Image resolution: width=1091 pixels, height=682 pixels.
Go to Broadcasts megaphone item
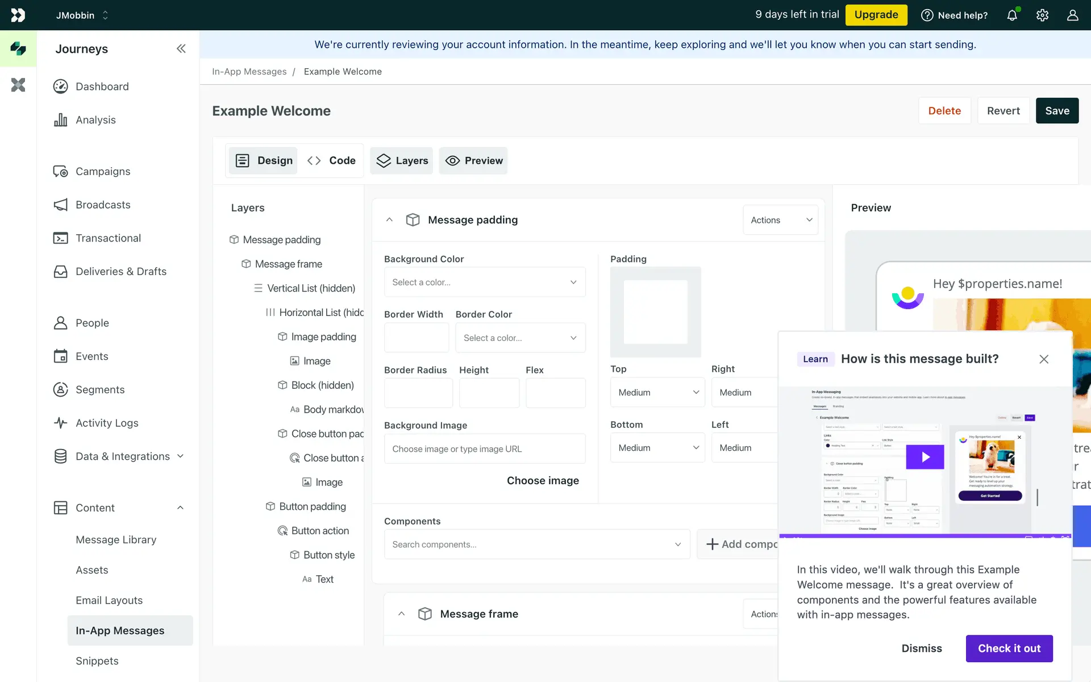click(103, 205)
